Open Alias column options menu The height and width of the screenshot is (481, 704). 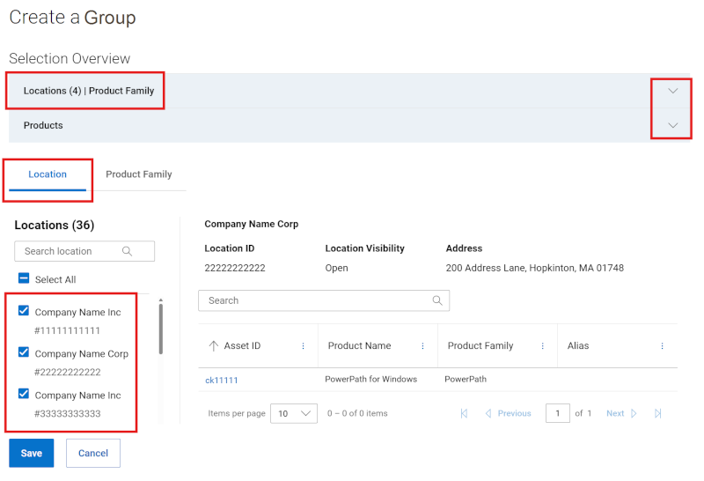coord(663,346)
